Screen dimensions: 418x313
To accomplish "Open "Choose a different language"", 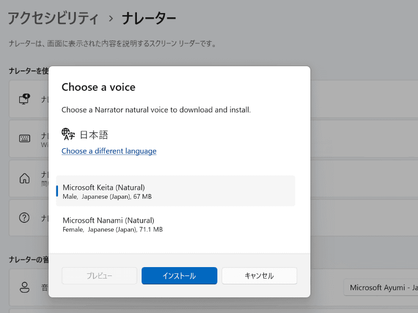I will click(109, 151).
